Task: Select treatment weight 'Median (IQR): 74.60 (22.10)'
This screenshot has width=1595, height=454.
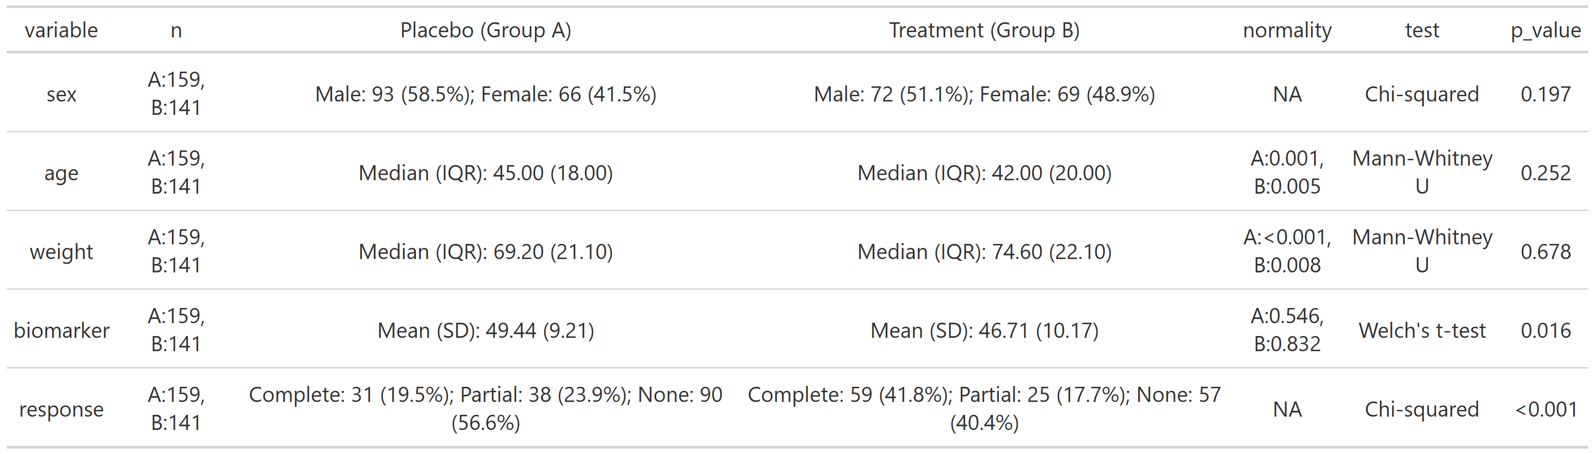Action: click(x=984, y=252)
